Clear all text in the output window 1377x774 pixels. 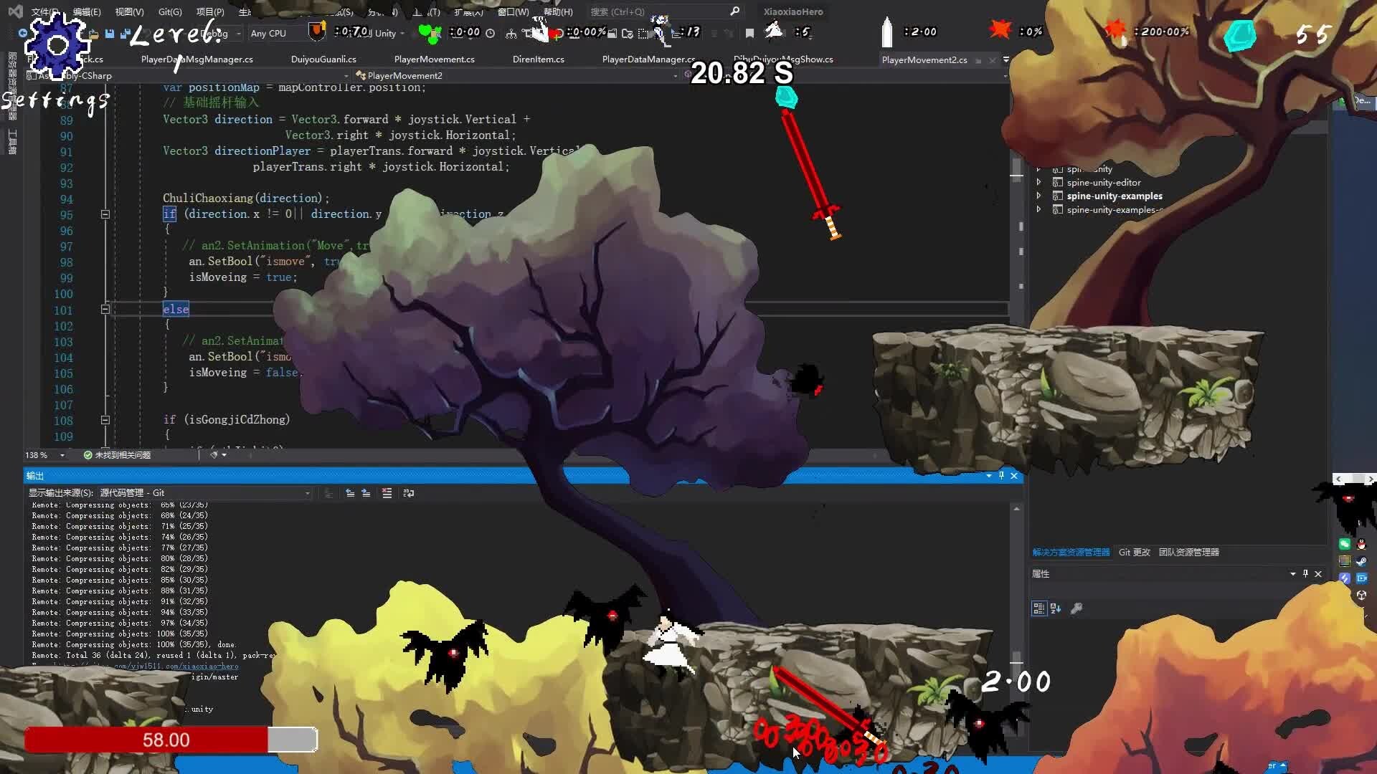pos(387,493)
